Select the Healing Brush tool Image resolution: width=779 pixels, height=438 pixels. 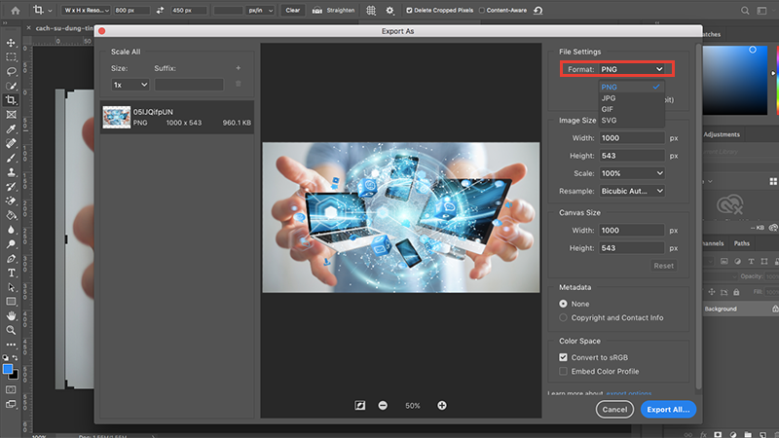(11, 143)
